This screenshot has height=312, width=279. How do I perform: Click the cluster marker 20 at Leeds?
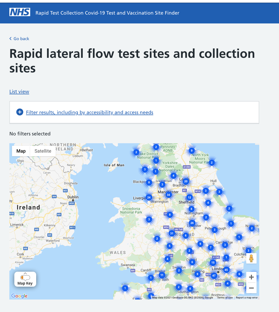186,181
